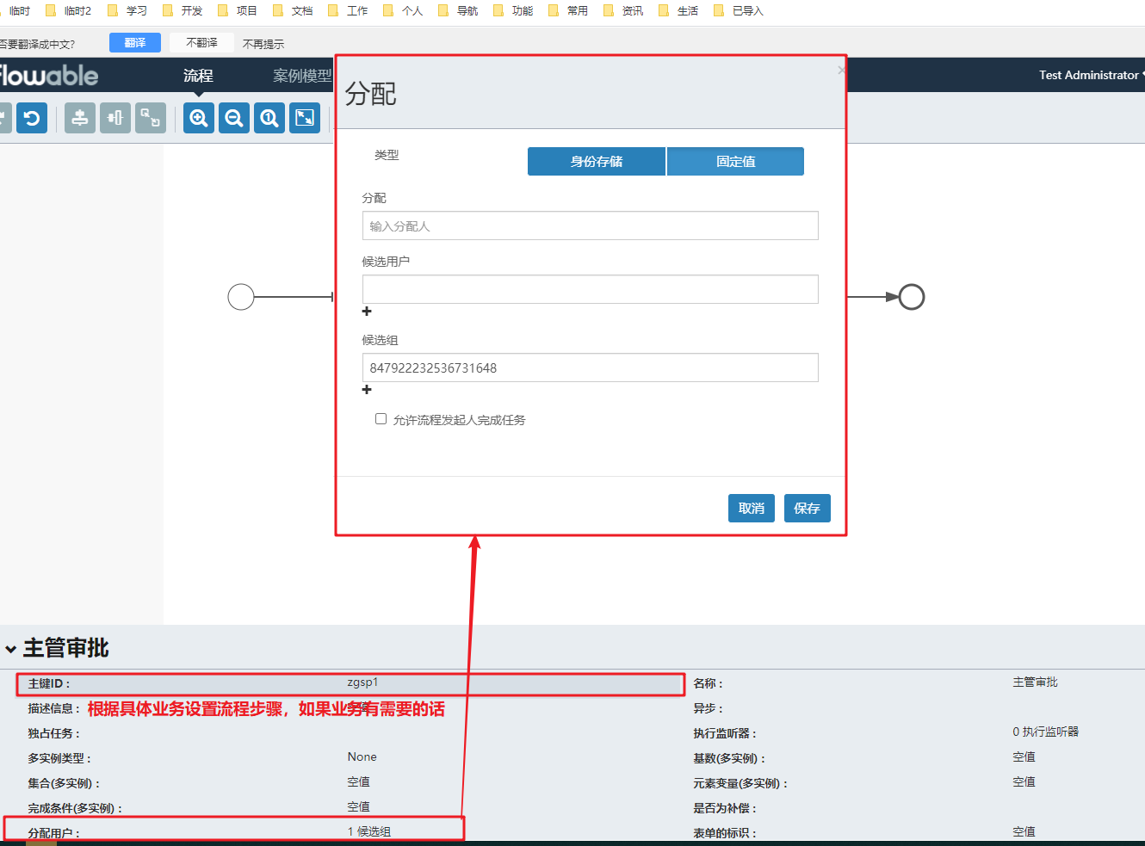1145x846 pixels.
Task: Click the 完成条件(多实例) value 空值
Action: [359, 806]
